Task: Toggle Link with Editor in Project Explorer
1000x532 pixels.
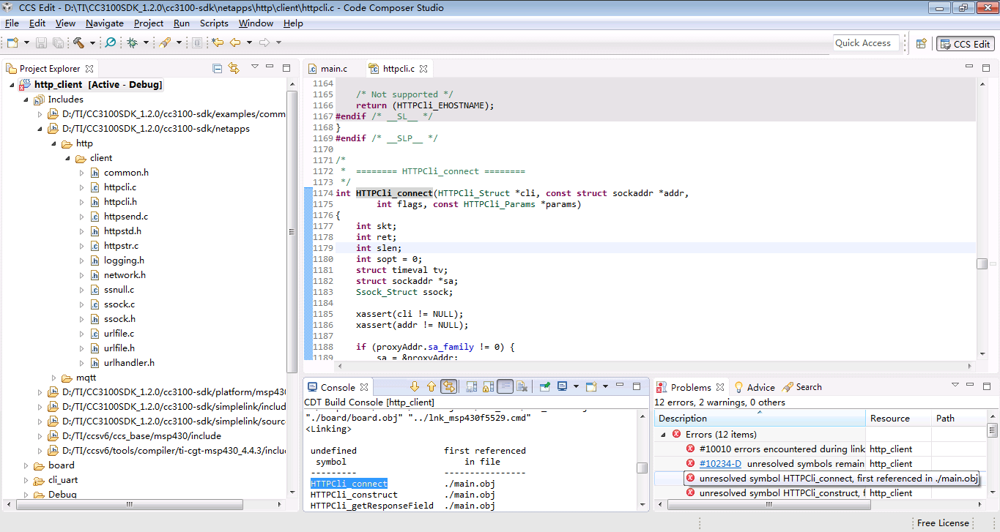Action: point(234,69)
